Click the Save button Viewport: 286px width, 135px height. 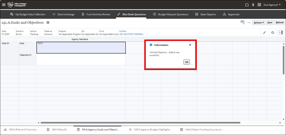coord(269,23)
